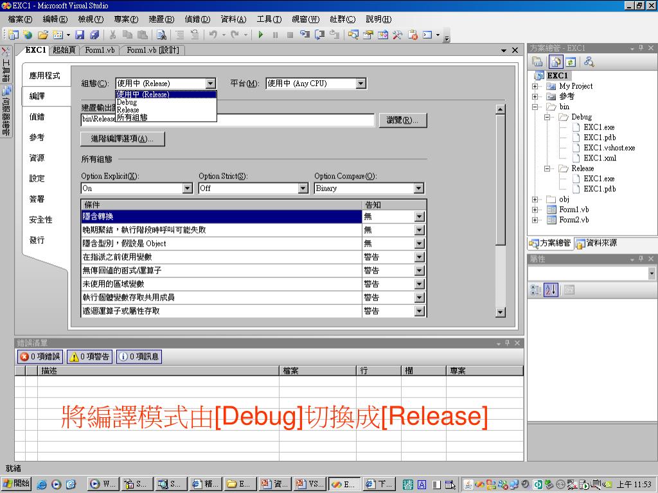Open the 組態 configuration combo box arrow
Viewport: 658px width, 493px height.
tap(211, 83)
